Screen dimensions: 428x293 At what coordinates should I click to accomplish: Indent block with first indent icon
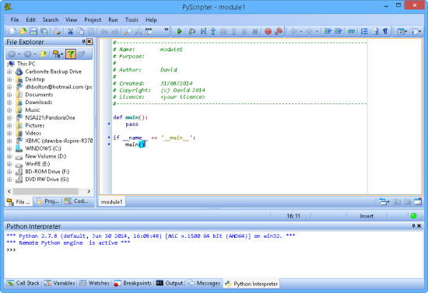tap(328, 32)
